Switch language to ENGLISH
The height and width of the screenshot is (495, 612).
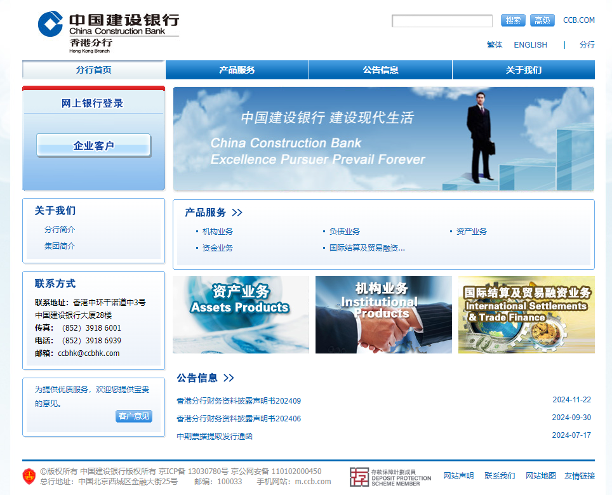[x=531, y=45]
